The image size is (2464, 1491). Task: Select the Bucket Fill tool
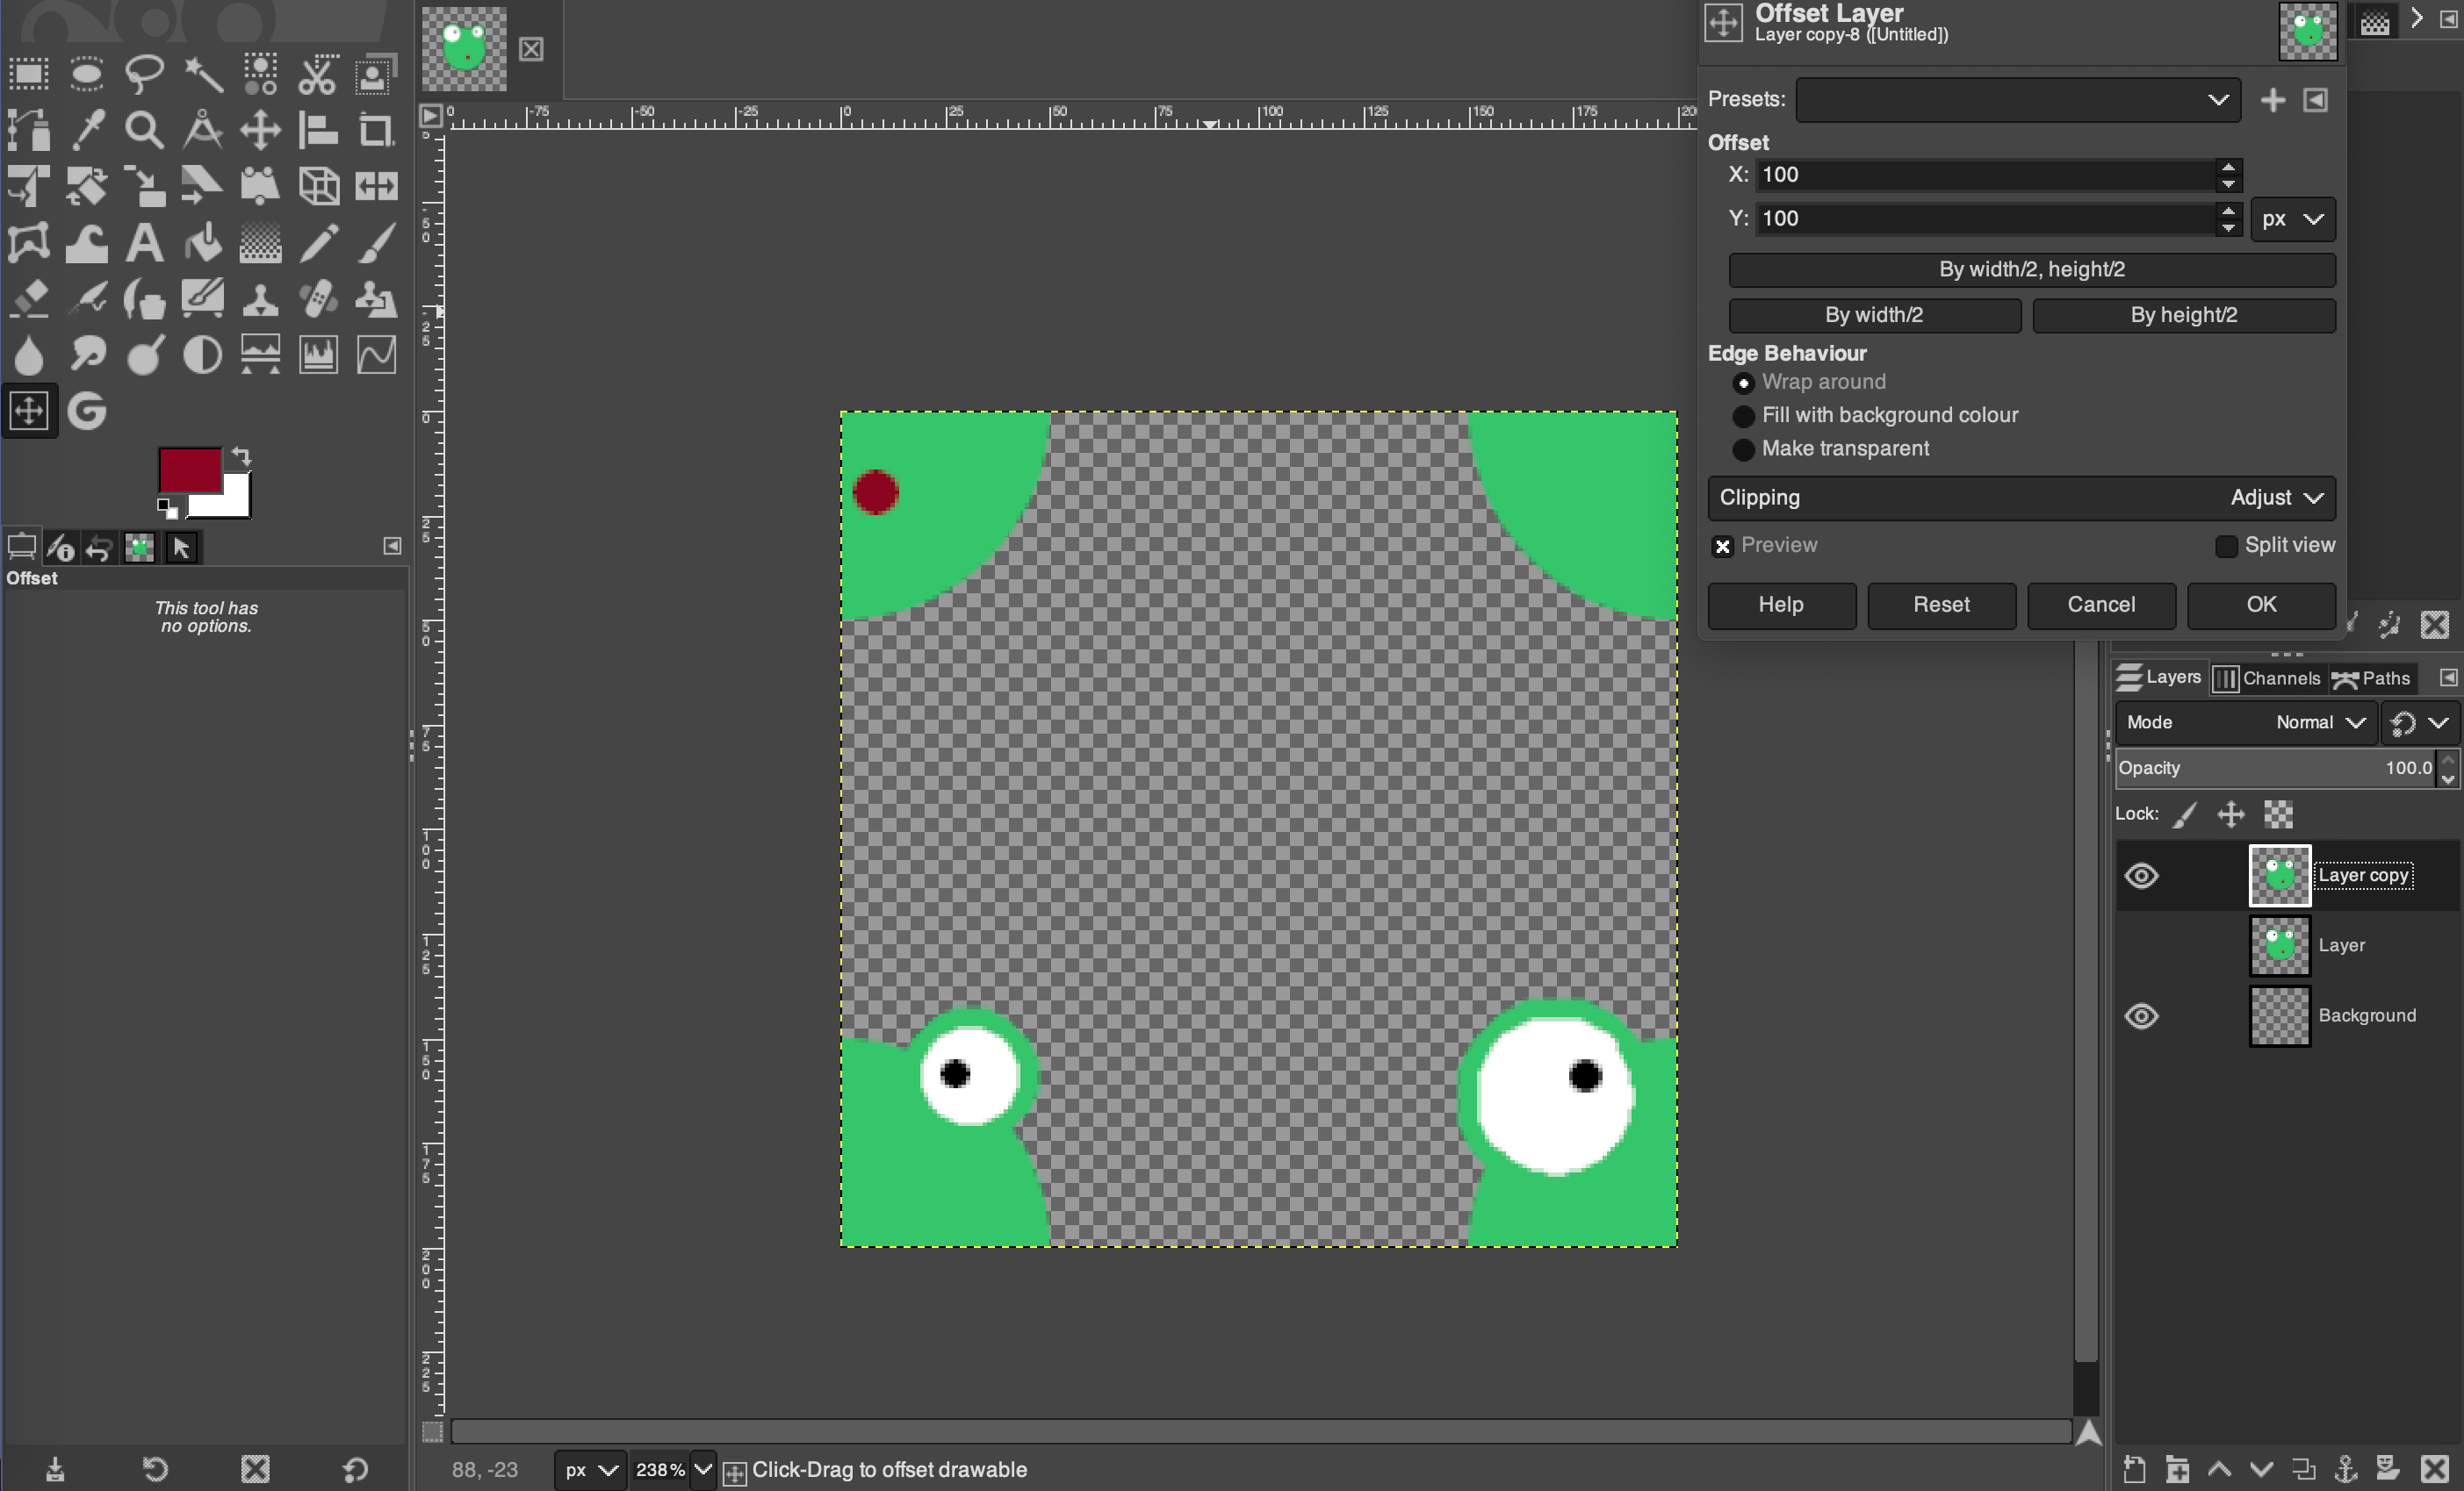tap(202, 243)
